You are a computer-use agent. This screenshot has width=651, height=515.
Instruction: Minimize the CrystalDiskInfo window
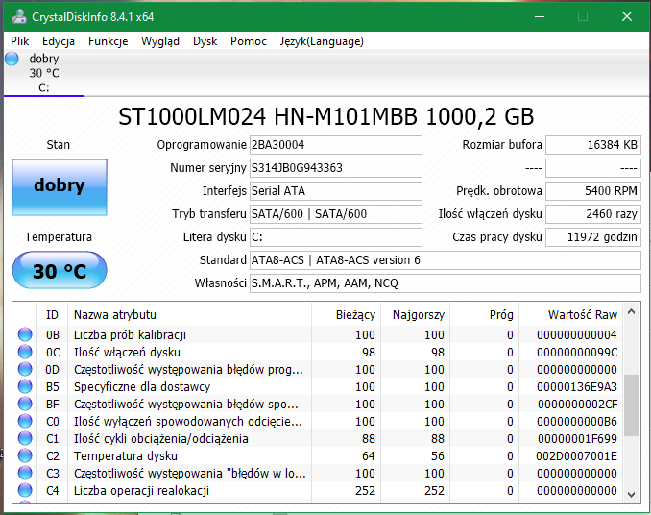[540, 16]
